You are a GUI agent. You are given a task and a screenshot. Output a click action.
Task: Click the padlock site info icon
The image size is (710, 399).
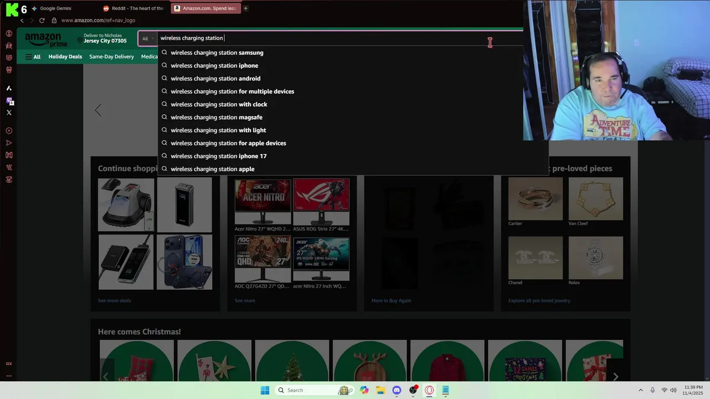point(54,21)
